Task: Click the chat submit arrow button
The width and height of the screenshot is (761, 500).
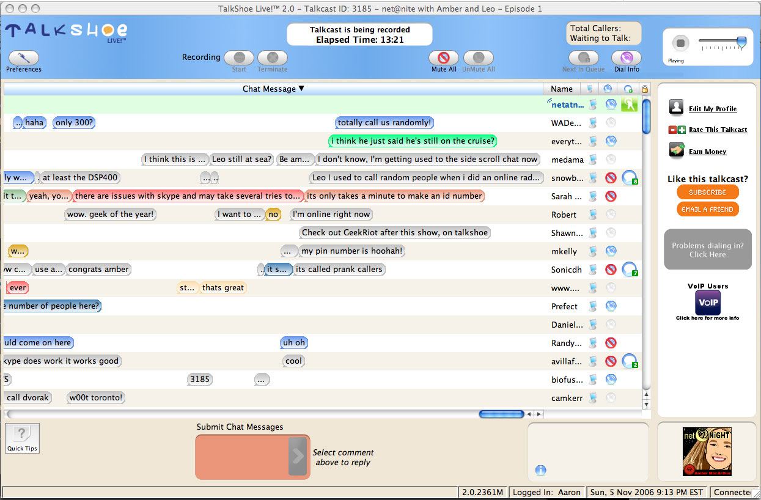Action: click(298, 456)
